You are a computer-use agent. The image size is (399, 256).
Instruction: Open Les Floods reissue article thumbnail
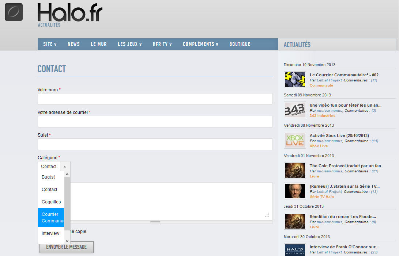point(295,221)
